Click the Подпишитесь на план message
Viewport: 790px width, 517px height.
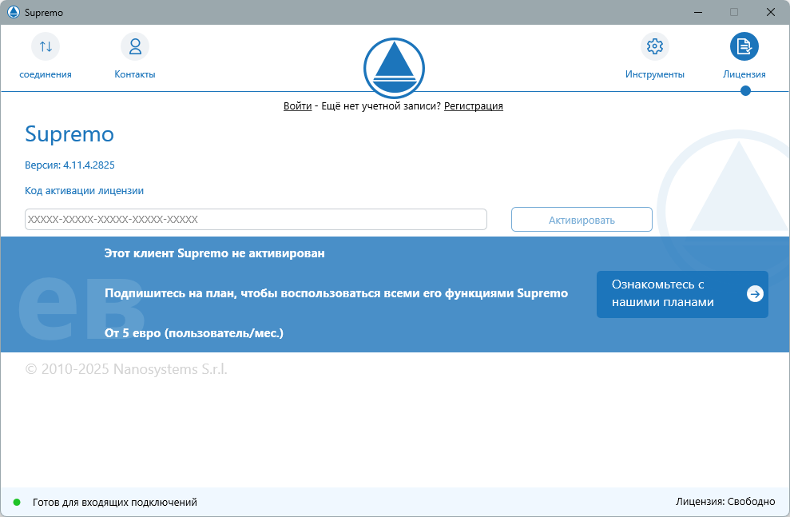336,293
